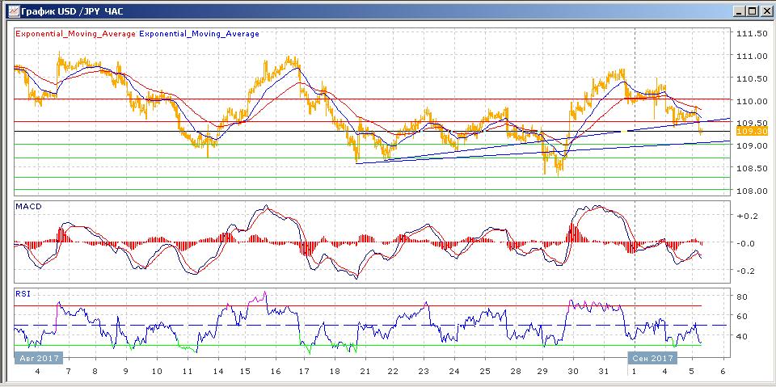Minimize the USD/JPY chart window
This screenshot has height=387, width=776.
click(x=738, y=11)
